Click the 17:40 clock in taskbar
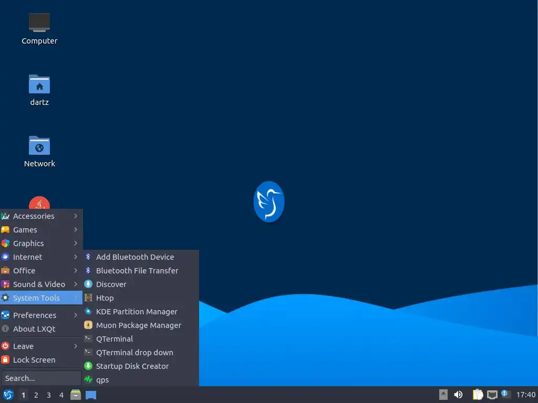 click(525, 395)
